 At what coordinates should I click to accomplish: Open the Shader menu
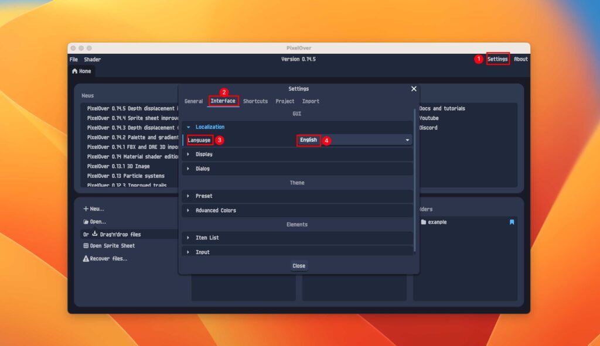[x=92, y=59]
